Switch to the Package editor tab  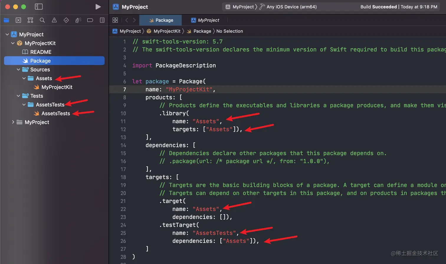coord(161,20)
